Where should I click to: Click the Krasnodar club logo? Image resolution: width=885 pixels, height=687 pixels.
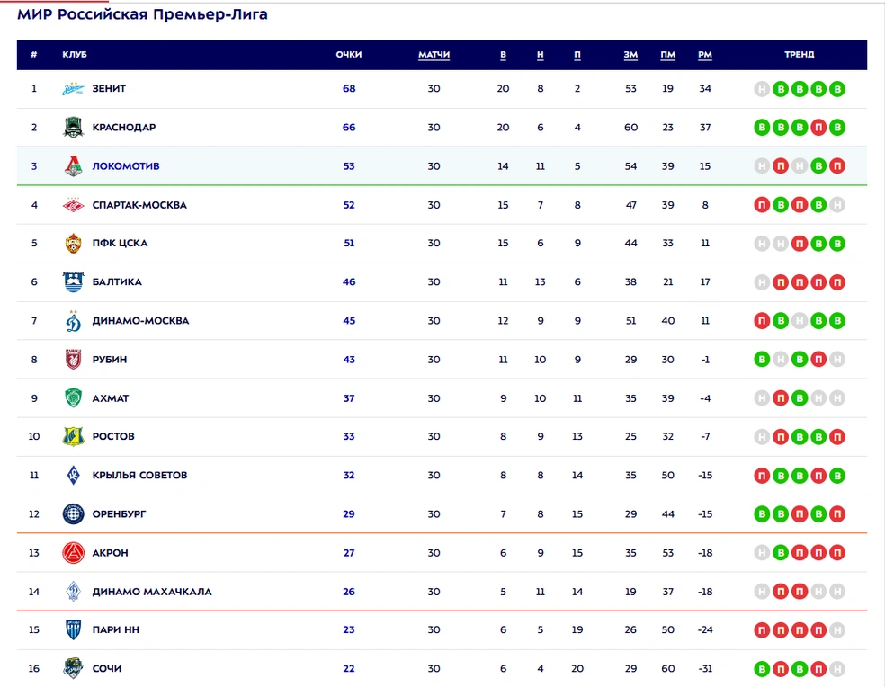coord(74,127)
